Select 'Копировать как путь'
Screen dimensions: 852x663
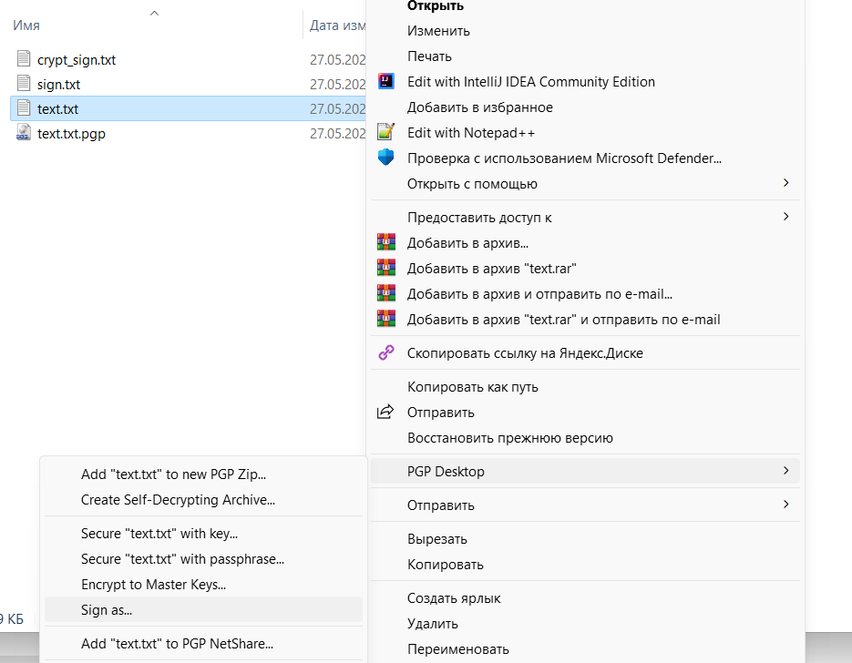point(585,387)
